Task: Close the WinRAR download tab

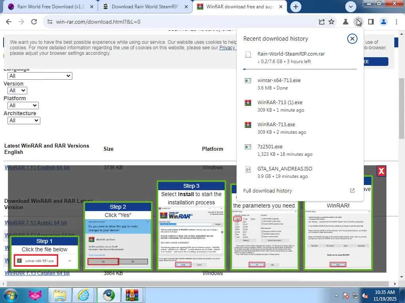Action: [x=281, y=7]
